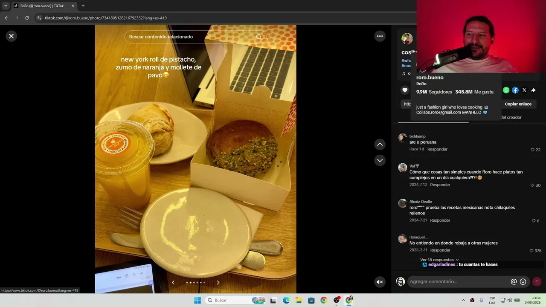546x307 pixels.
Task: Open Google Chrome from taskbar
Action: point(324,300)
